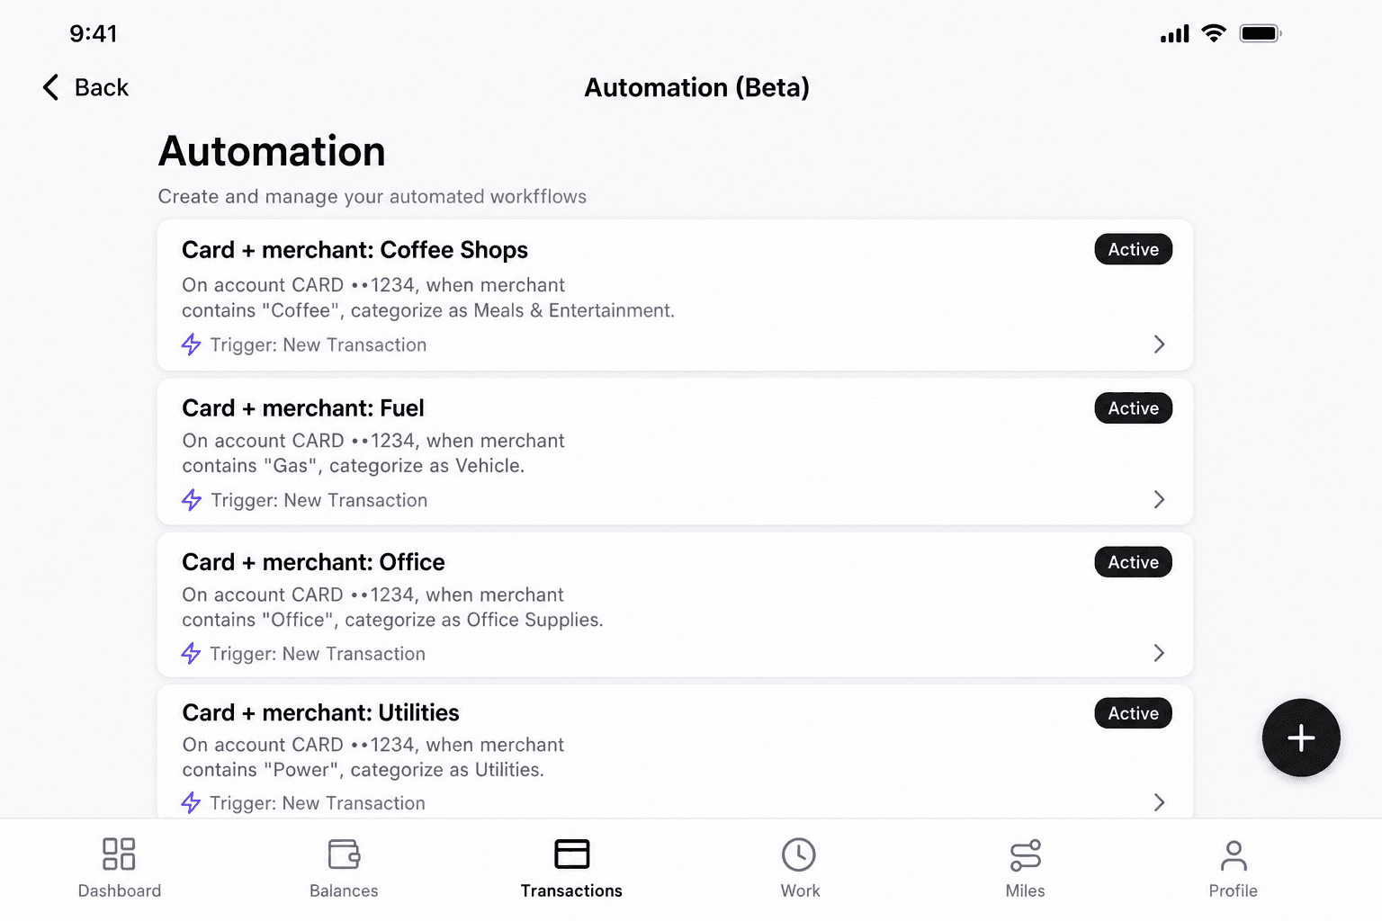
Task: Switch to the Work tab
Action: point(800,867)
